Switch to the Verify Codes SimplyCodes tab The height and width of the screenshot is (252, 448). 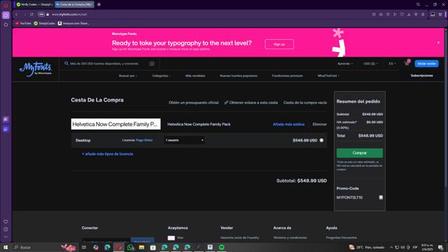point(34,5)
